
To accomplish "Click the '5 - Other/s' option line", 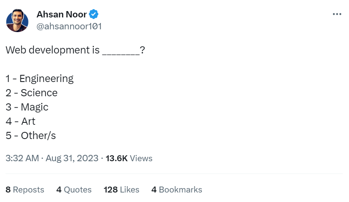I will [x=31, y=135].
